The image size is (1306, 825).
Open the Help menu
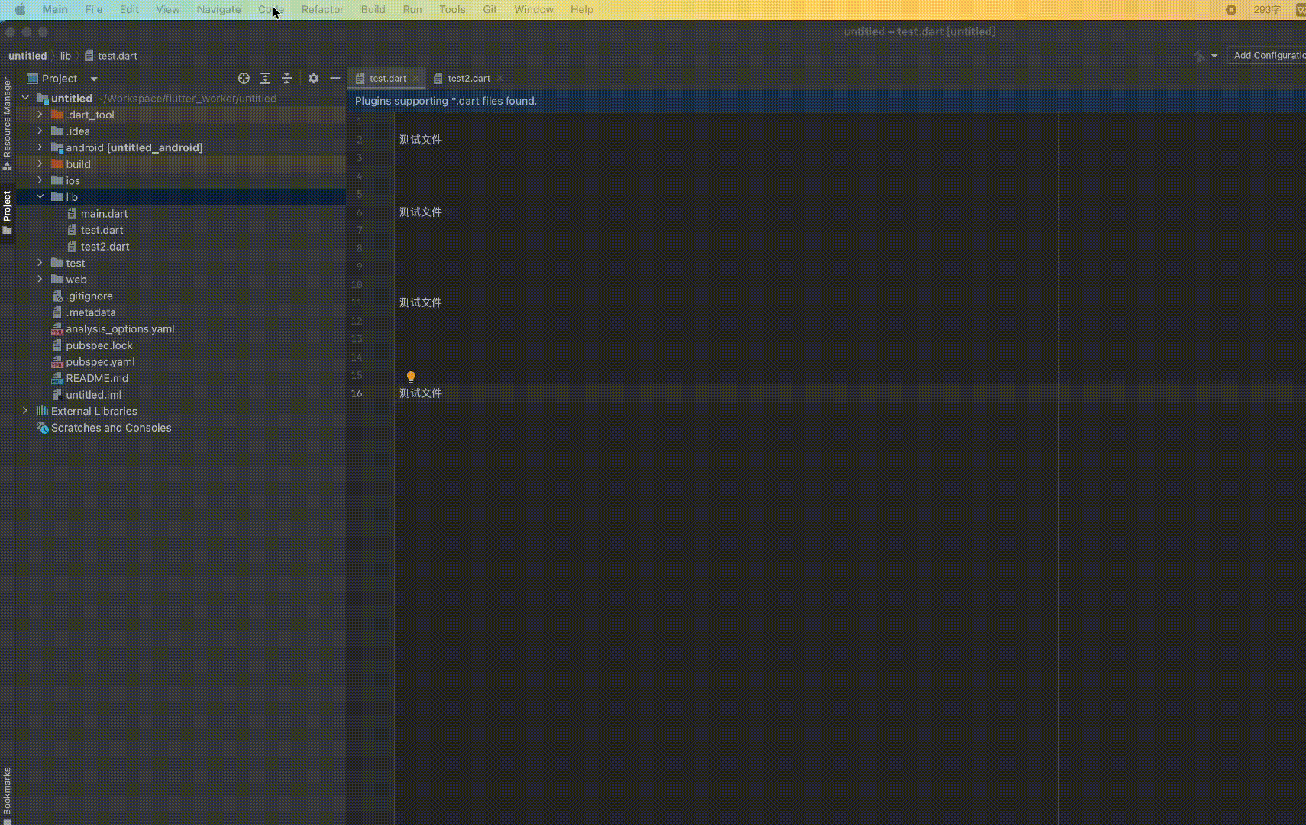click(x=582, y=10)
